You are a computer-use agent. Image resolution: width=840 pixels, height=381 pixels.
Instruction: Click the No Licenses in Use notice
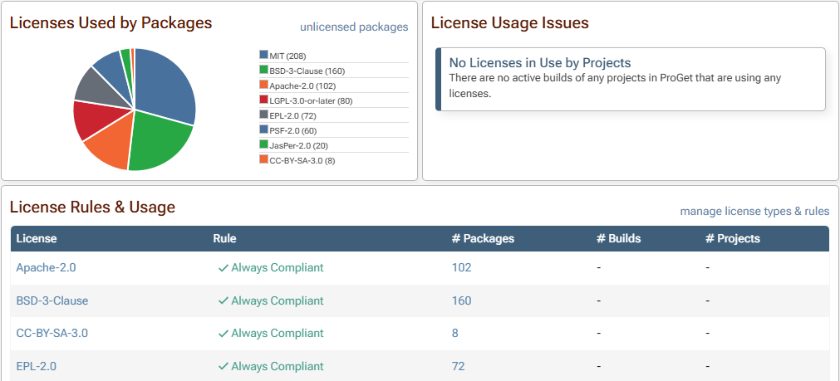click(x=630, y=79)
